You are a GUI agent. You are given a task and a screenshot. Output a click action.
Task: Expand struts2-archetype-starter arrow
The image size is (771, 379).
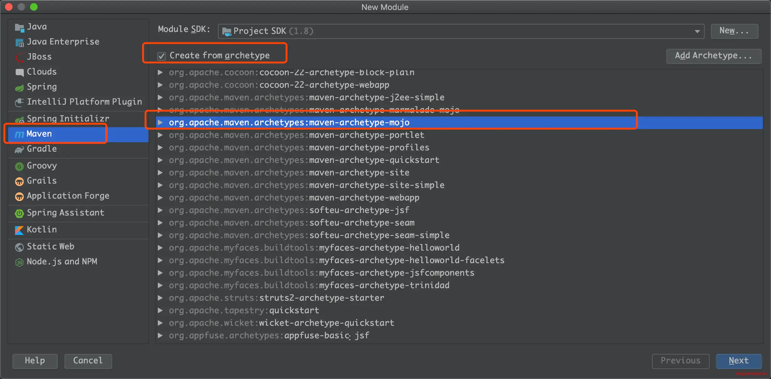click(160, 298)
